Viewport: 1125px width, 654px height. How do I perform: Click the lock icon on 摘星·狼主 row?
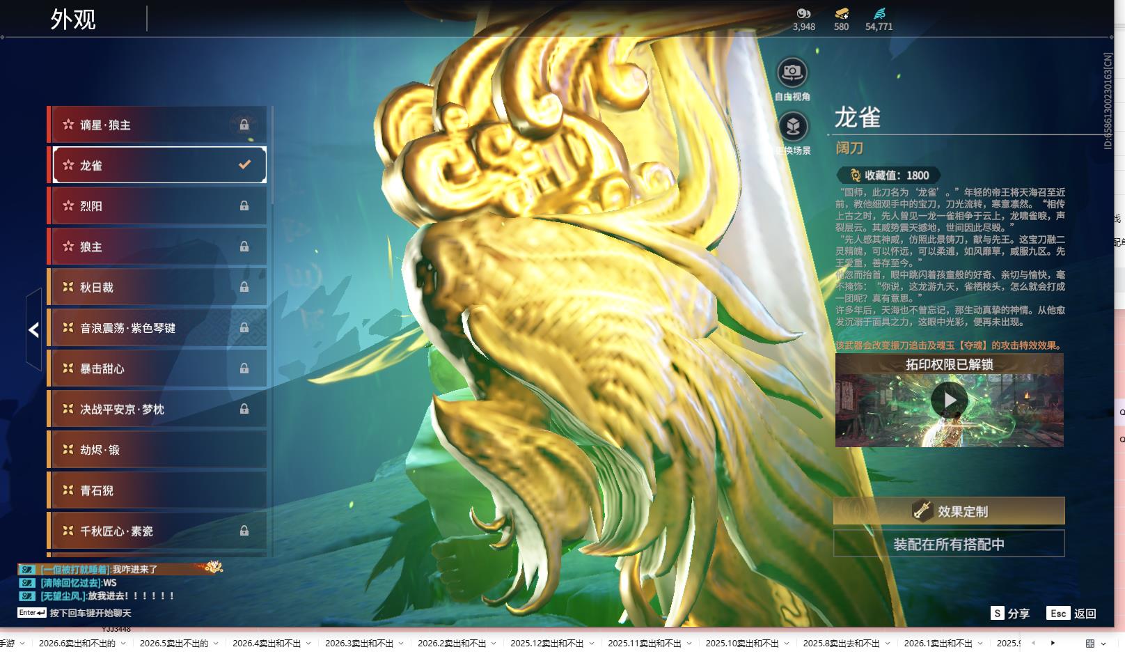[244, 125]
